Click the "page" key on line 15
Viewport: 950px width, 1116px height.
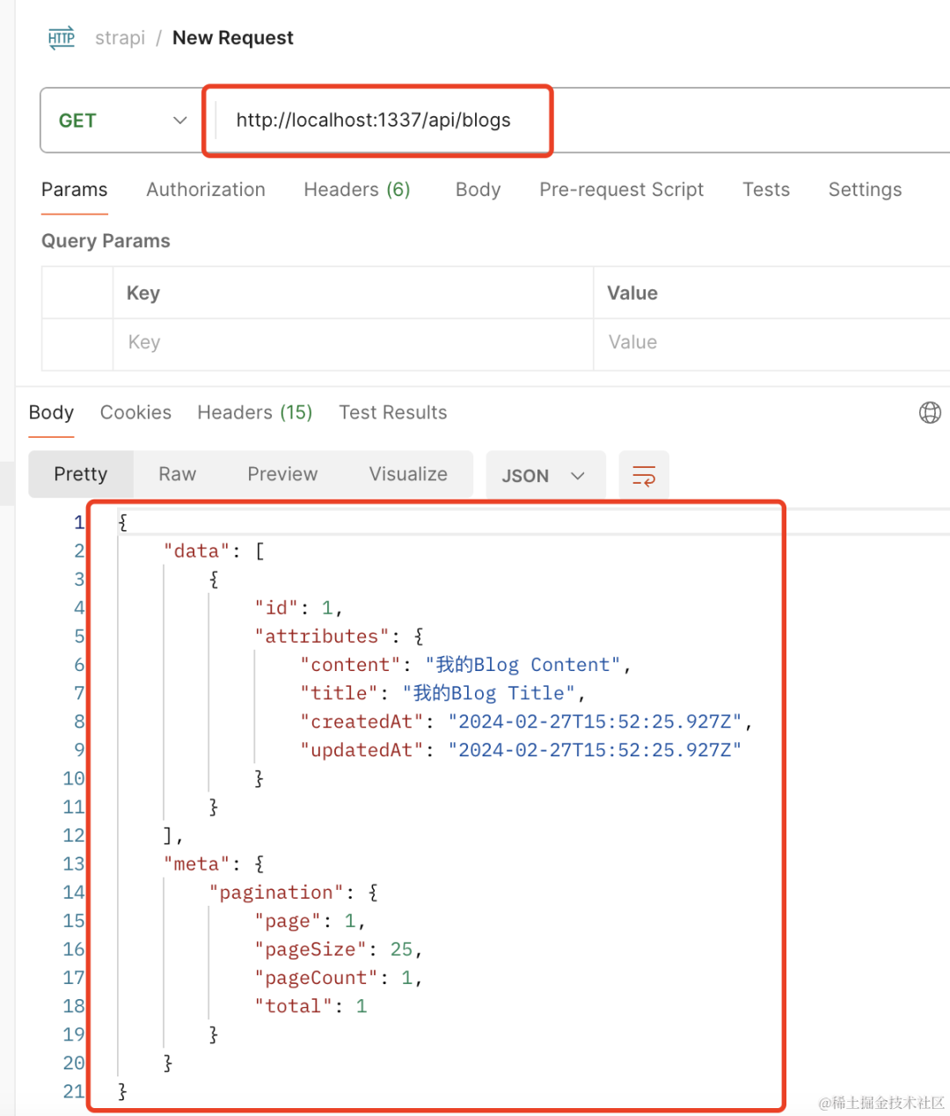point(288,921)
